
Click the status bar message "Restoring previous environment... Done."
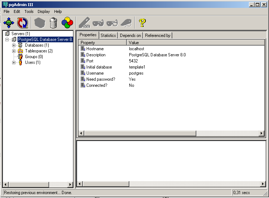(38, 193)
